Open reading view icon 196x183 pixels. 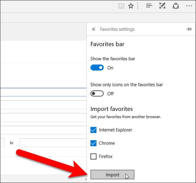click(x=121, y=6)
